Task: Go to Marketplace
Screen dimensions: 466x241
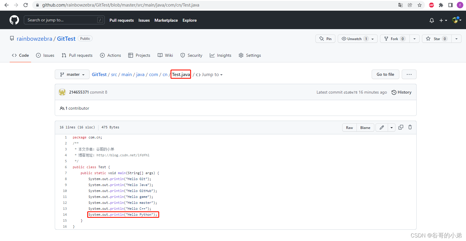Action: tap(166, 20)
